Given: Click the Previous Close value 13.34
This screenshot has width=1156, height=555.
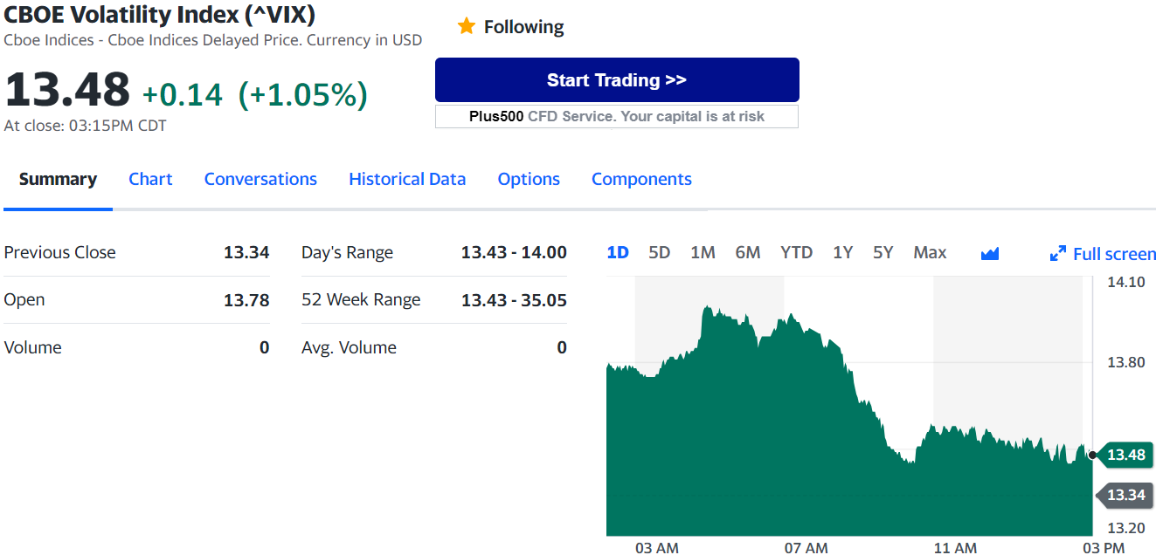Looking at the screenshot, I should click(246, 252).
